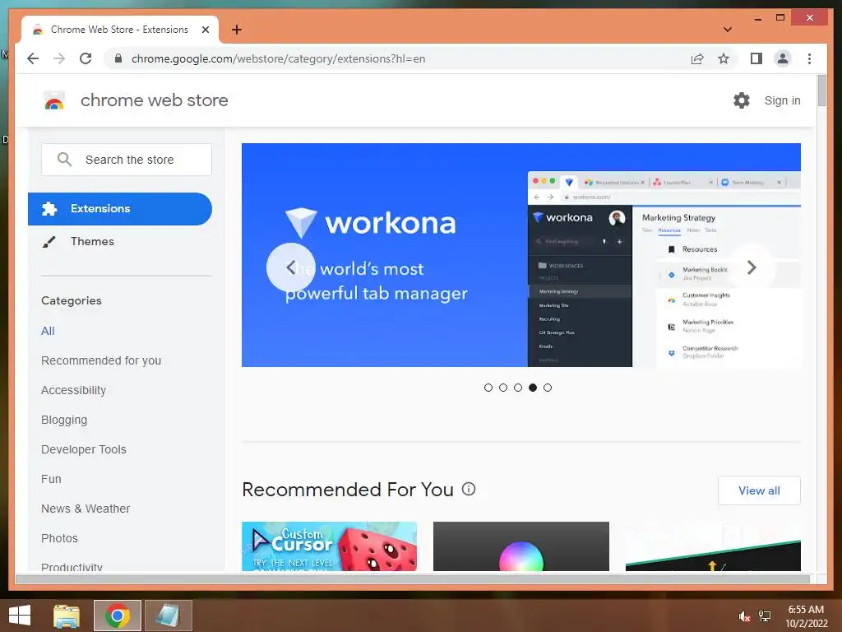Open the Developer Tools category

tap(84, 449)
